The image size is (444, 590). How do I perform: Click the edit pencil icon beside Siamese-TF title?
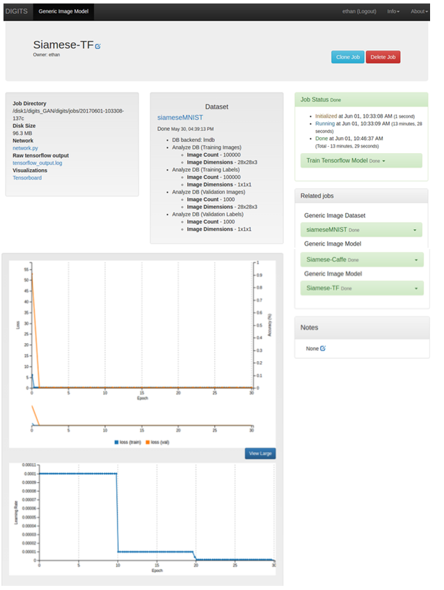(x=98, y=46)
